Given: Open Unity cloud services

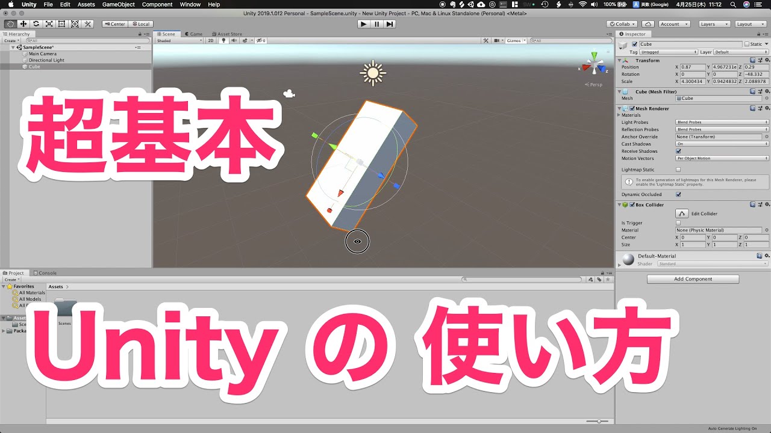Looking at the screenshot, I should point(648,24).
